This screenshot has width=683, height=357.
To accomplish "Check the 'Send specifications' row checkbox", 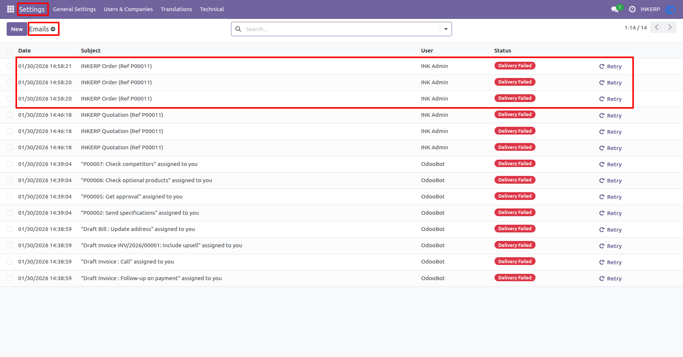I will 10,213.
